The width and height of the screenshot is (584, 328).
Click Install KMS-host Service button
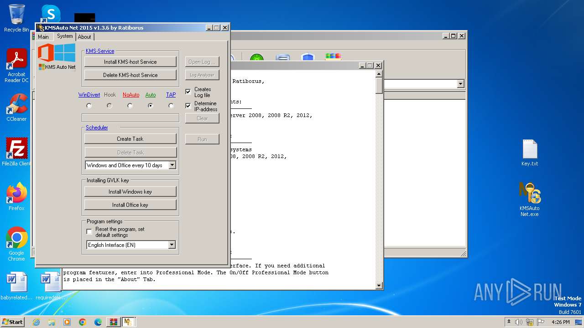[130, 62]
